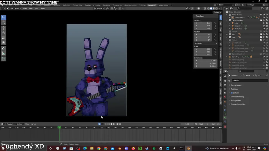Open Bone properties tab
Screen dimensions: 269x151
225,118
